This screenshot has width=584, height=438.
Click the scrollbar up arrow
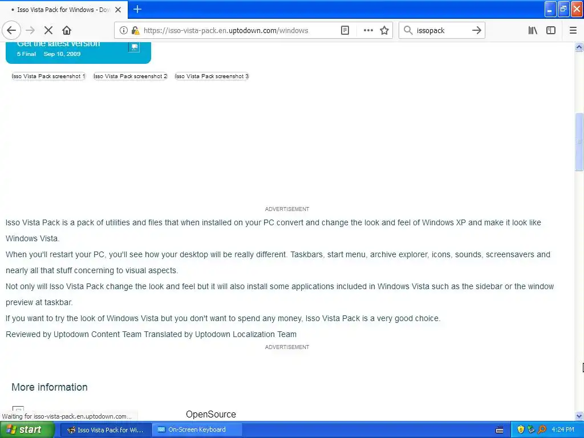[x=579, y=47]
